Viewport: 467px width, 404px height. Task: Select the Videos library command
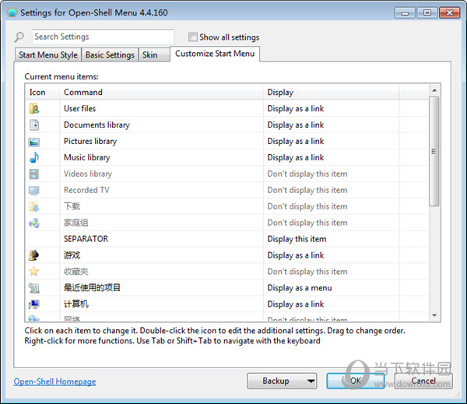pos(88,174)
